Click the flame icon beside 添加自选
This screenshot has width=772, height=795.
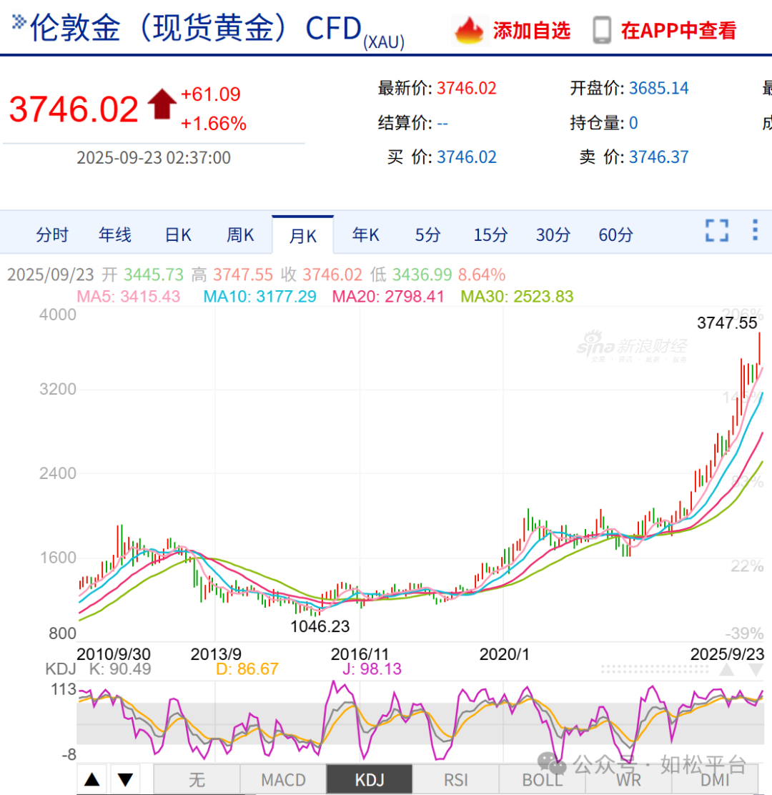point(469,31)
